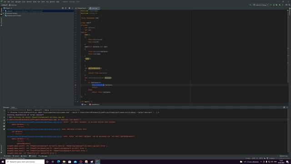Hide the Project panel with minimize icon
The height and width of the screenshot is (164, 291).
coord(72,8)
